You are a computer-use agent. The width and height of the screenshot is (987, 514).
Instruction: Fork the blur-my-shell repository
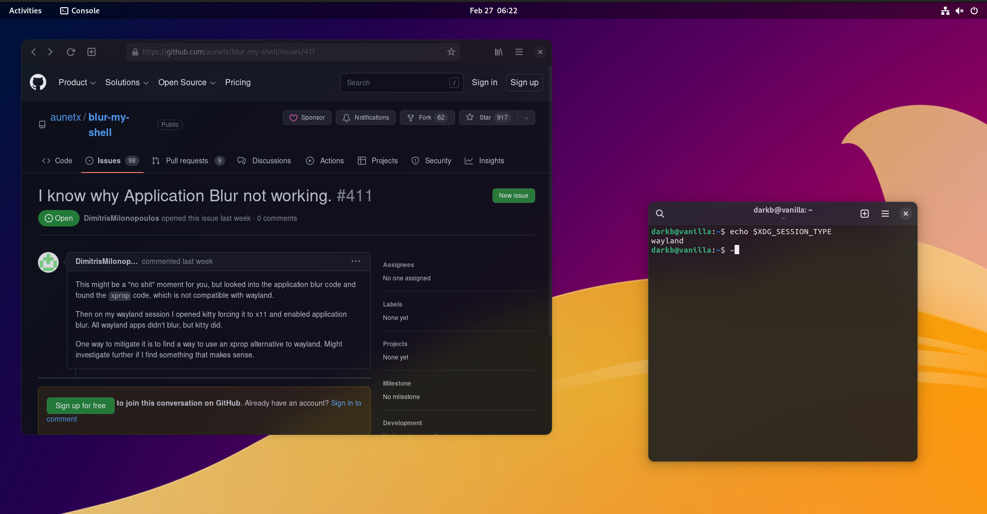pos(427,118)
